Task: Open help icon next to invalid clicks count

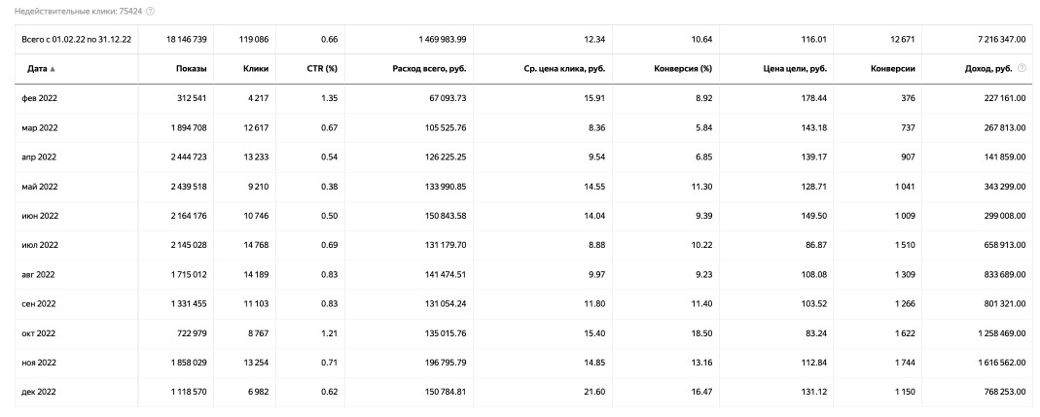Action: pos(151,12)
